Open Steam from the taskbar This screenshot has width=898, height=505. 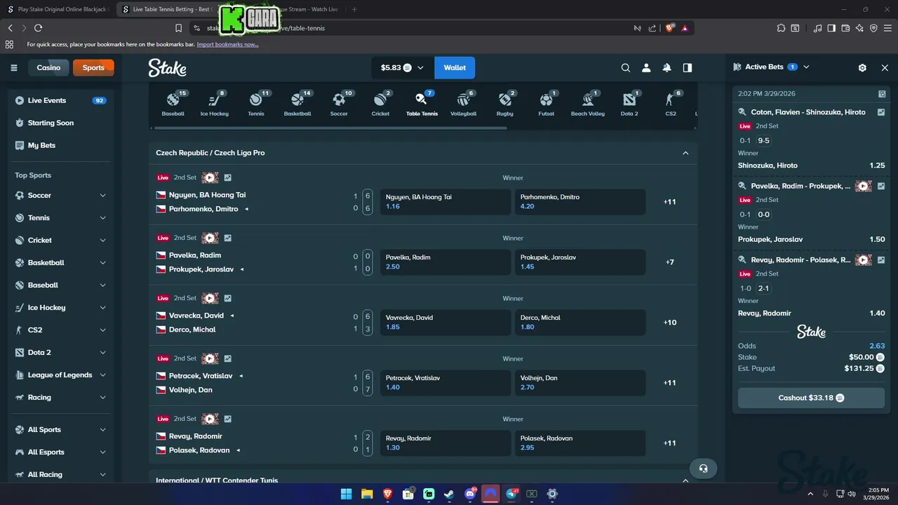tap(449, 494)
